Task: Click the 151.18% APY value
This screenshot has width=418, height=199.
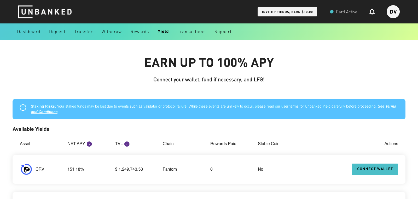Action: click(x=76, y=169)
